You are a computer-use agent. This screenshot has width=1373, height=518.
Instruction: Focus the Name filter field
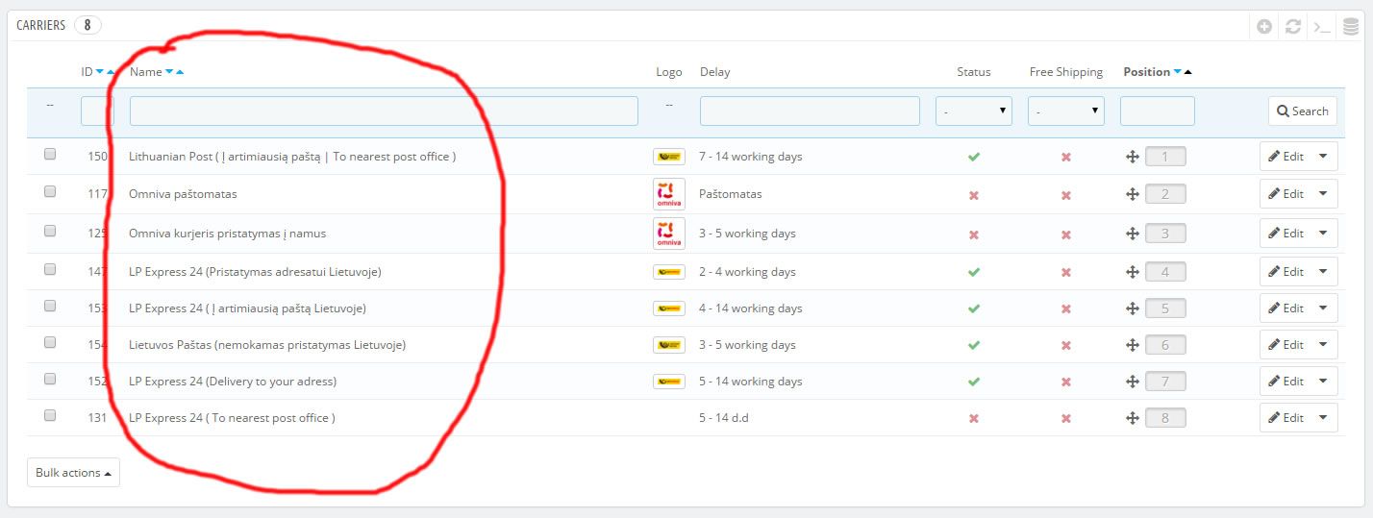384,111
